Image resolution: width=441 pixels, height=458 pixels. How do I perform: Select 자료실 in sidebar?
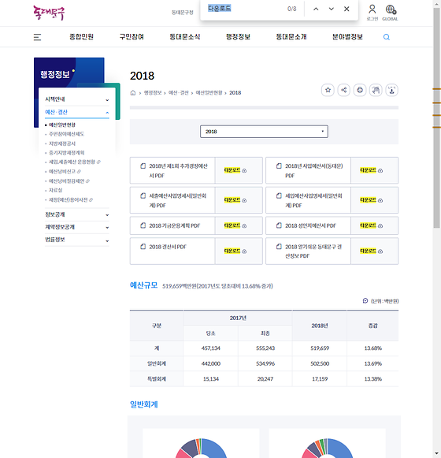(x=55, y=190)
